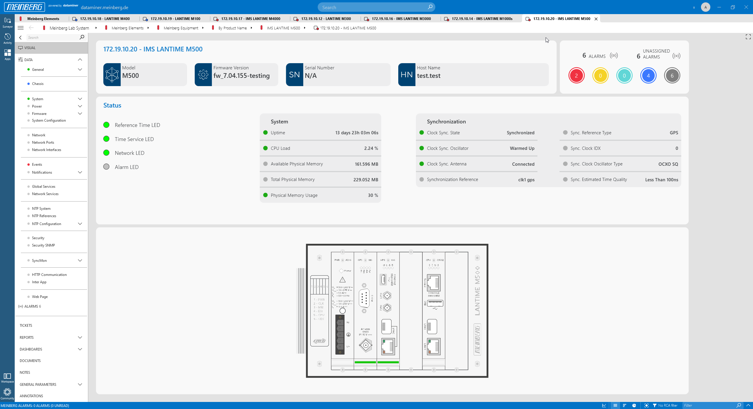Expand the Power node chevron
This screenshot has height=409, width=753.
pos(80,106)
